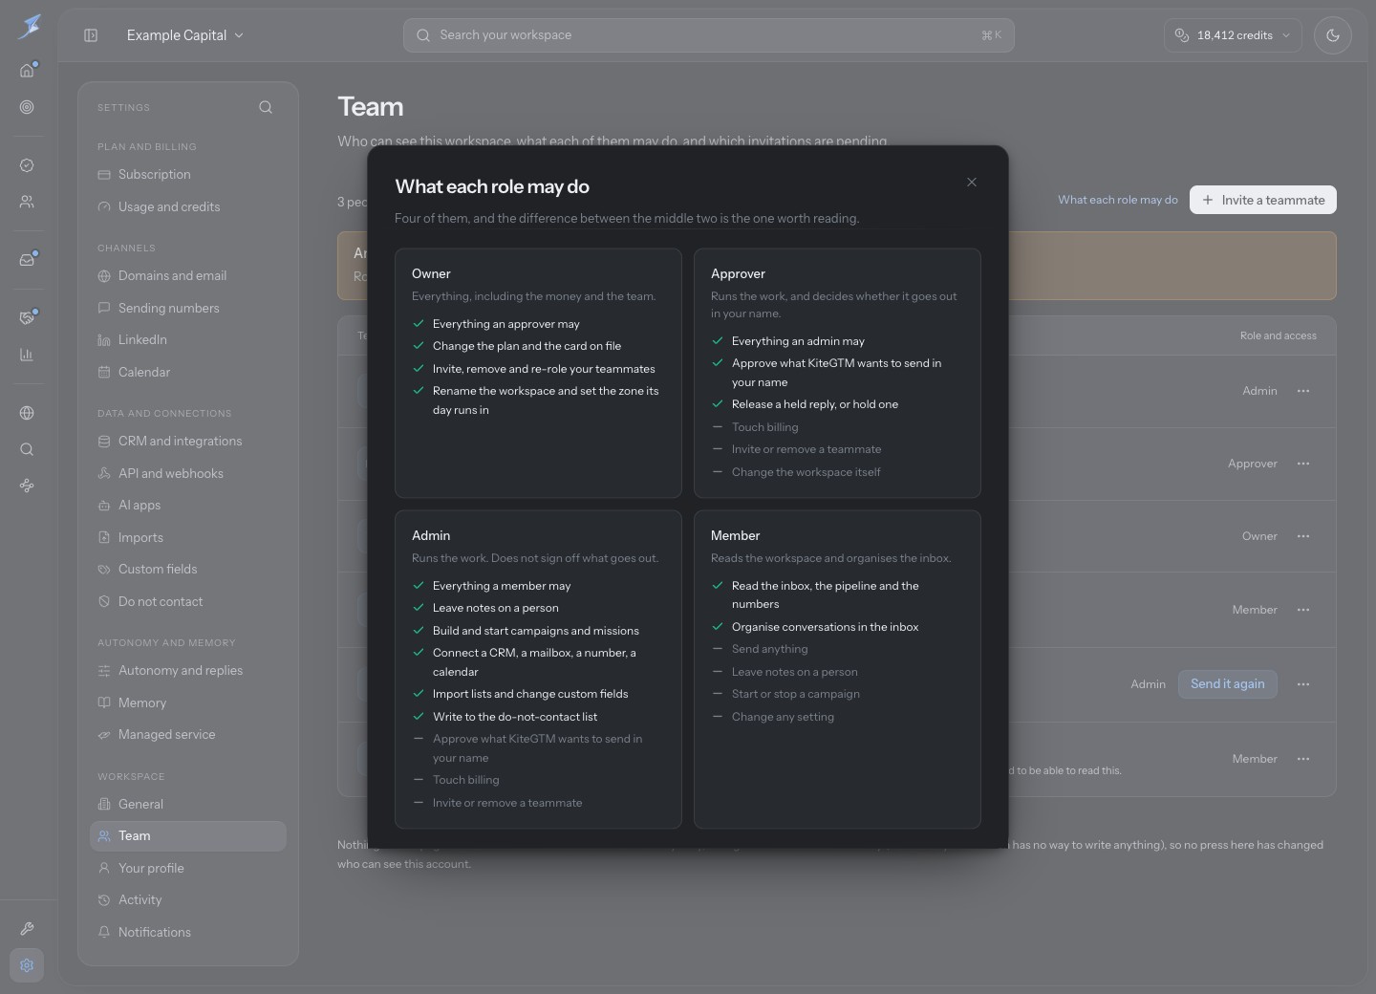The height and width of the screenshot is (994, 1376).
Task: Click Send it again button
Action: tap(1228, 684)
